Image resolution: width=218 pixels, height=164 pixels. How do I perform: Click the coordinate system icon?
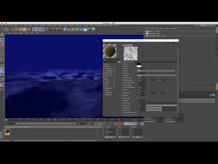pyautogui.click(x=46, y=29)
